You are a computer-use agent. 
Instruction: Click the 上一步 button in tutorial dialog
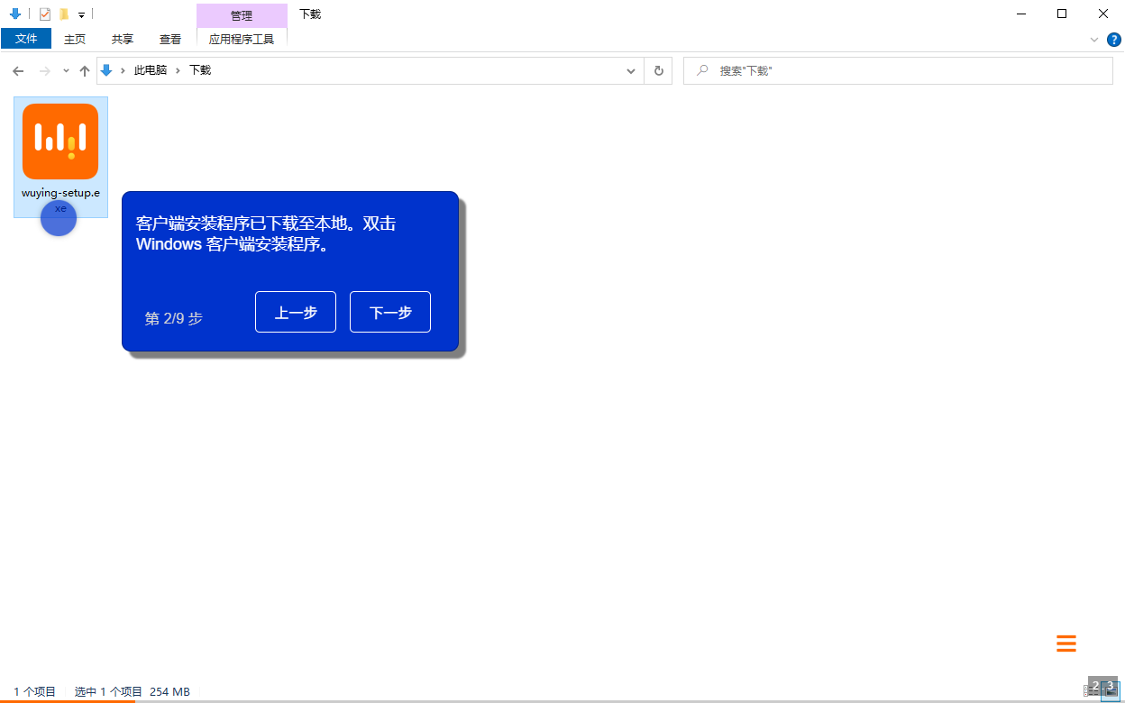(295, 312)
